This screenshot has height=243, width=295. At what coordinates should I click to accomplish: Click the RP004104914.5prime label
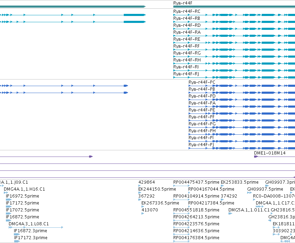[196, 196]
